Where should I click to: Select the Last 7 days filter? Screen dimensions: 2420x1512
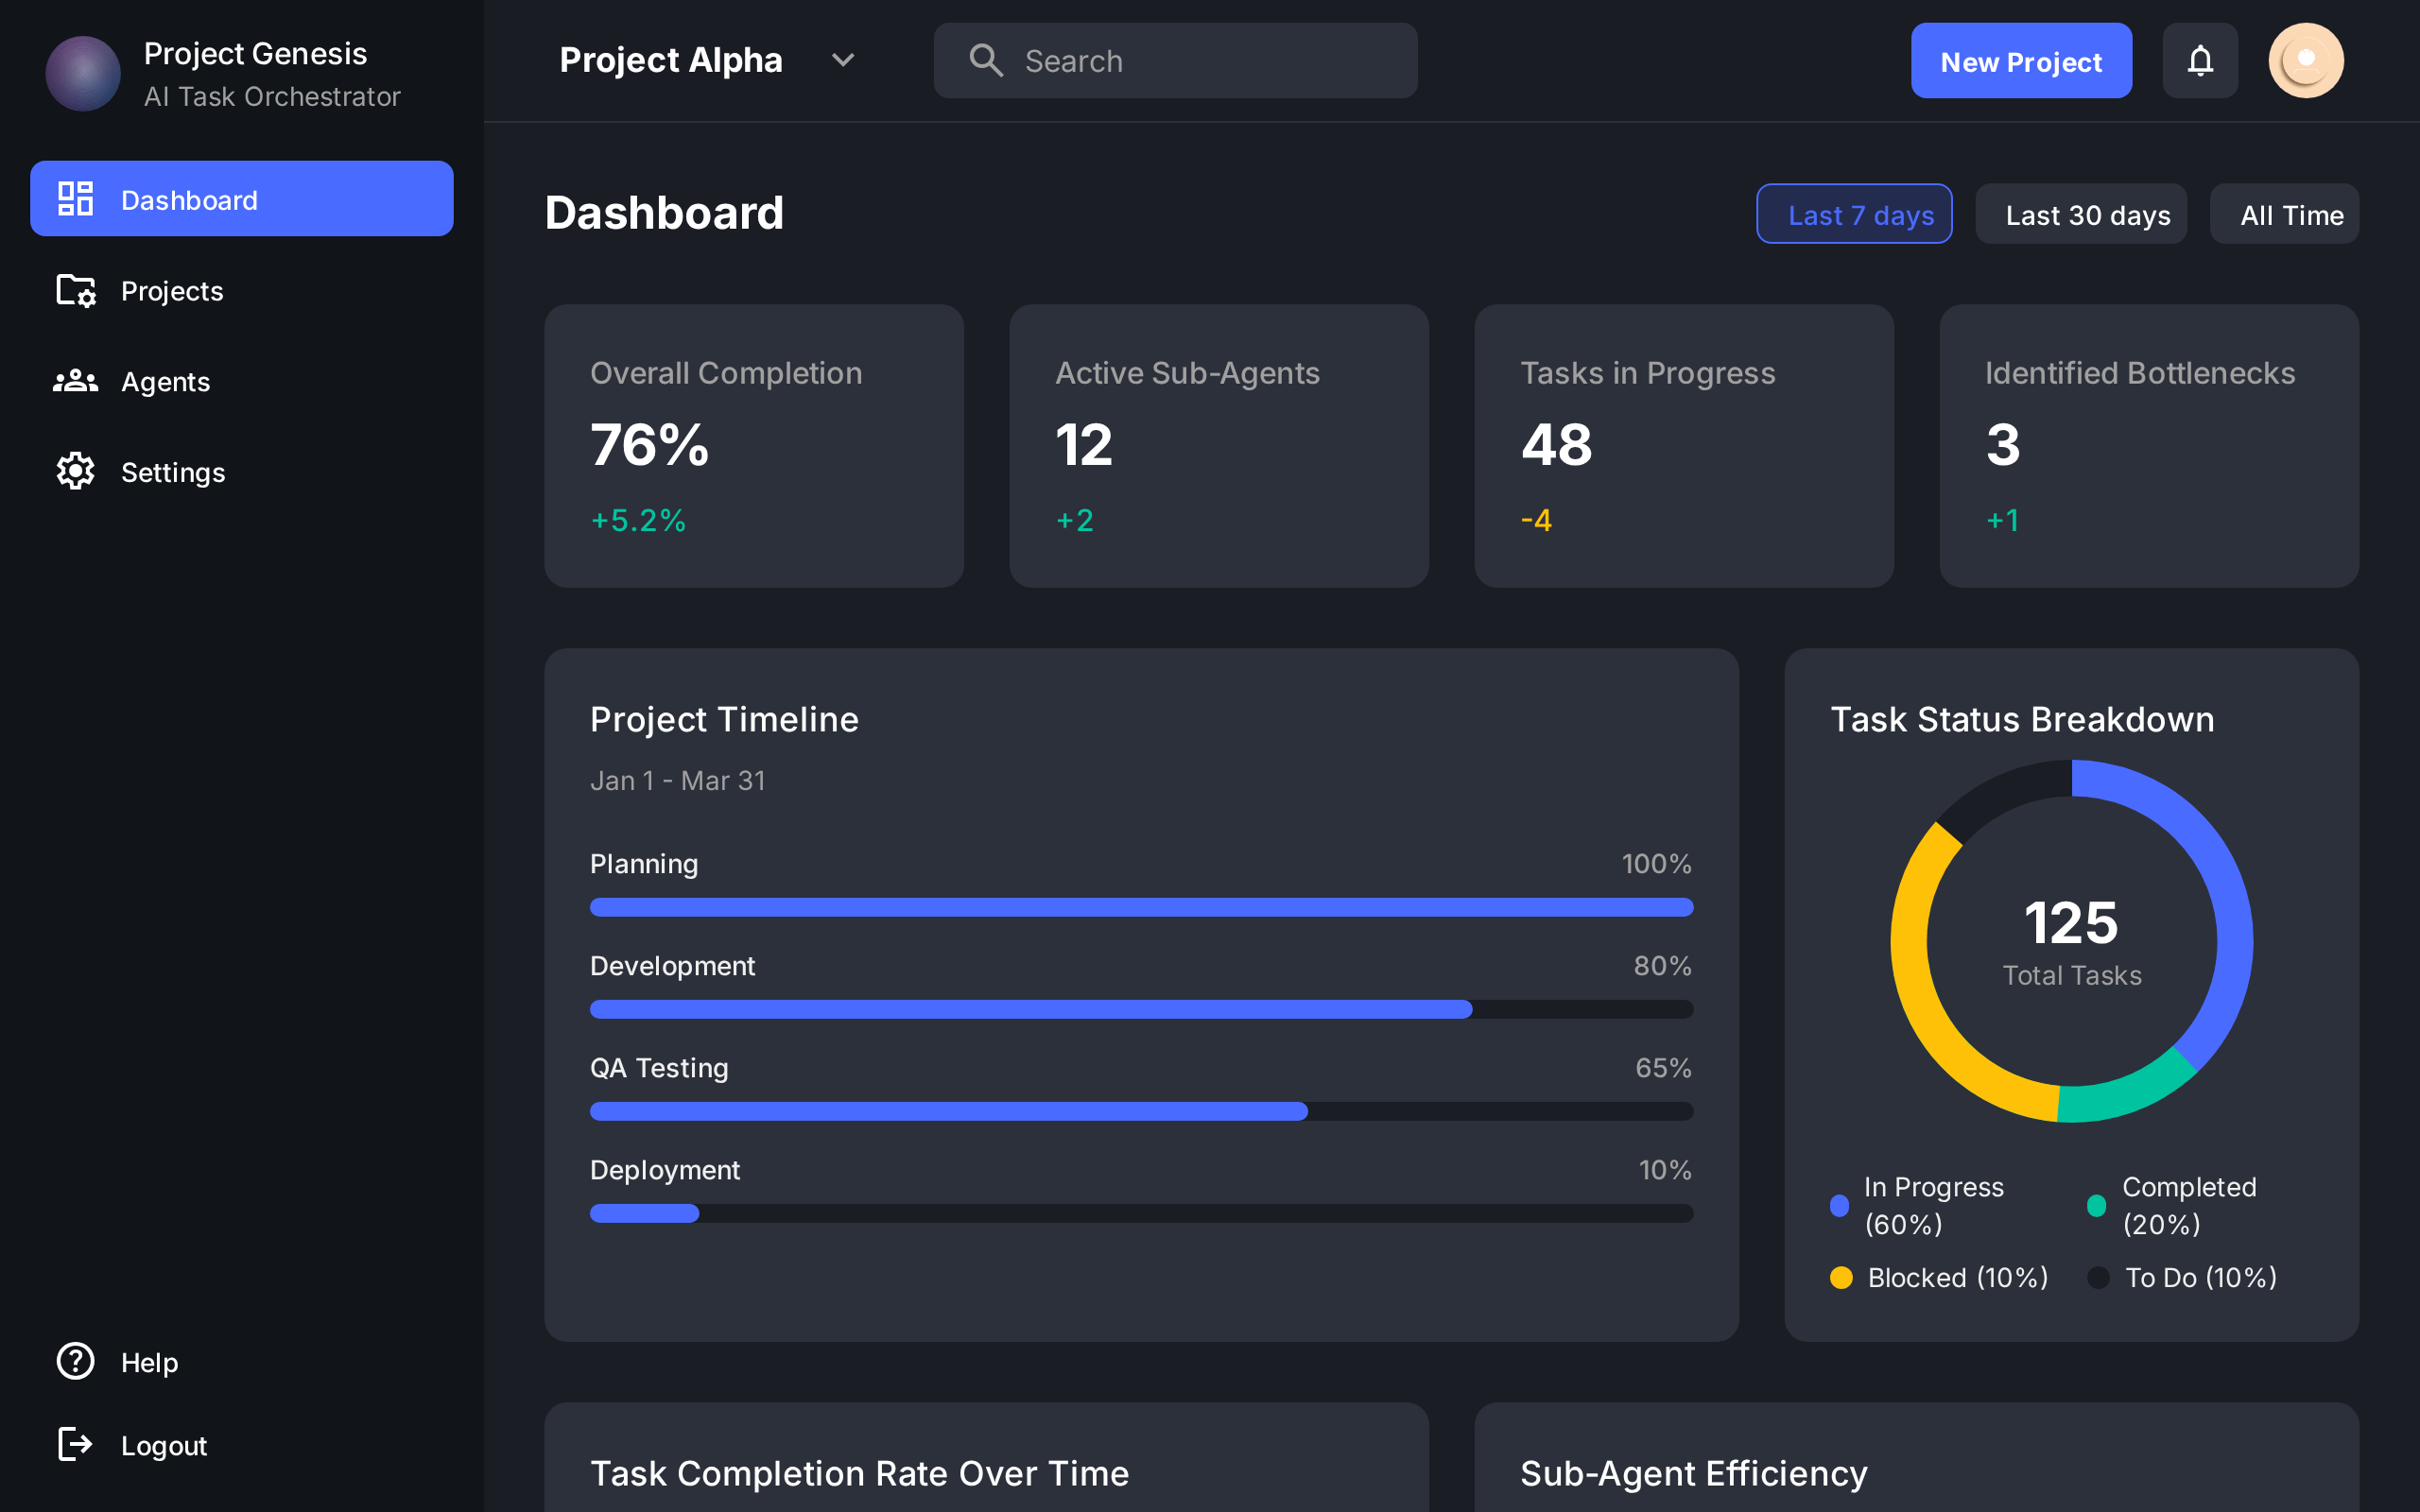(1854, 213)
